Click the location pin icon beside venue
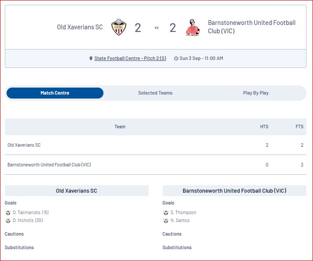 pyautogui.click(x=91, y=58)
